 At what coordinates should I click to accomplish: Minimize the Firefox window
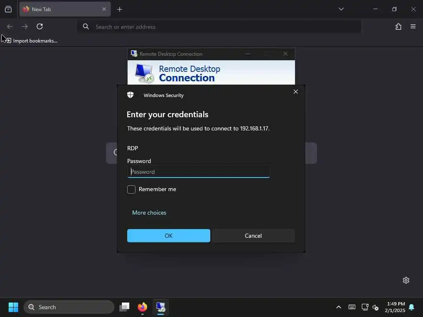(x=375, y=9)
